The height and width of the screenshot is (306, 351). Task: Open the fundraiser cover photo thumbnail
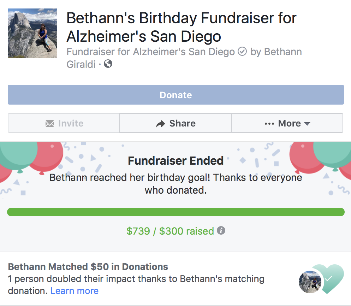click(32, 33)
